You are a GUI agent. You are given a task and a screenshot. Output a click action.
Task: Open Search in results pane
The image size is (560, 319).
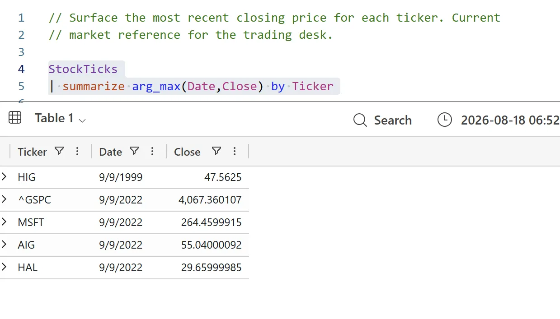pos(382,120)
